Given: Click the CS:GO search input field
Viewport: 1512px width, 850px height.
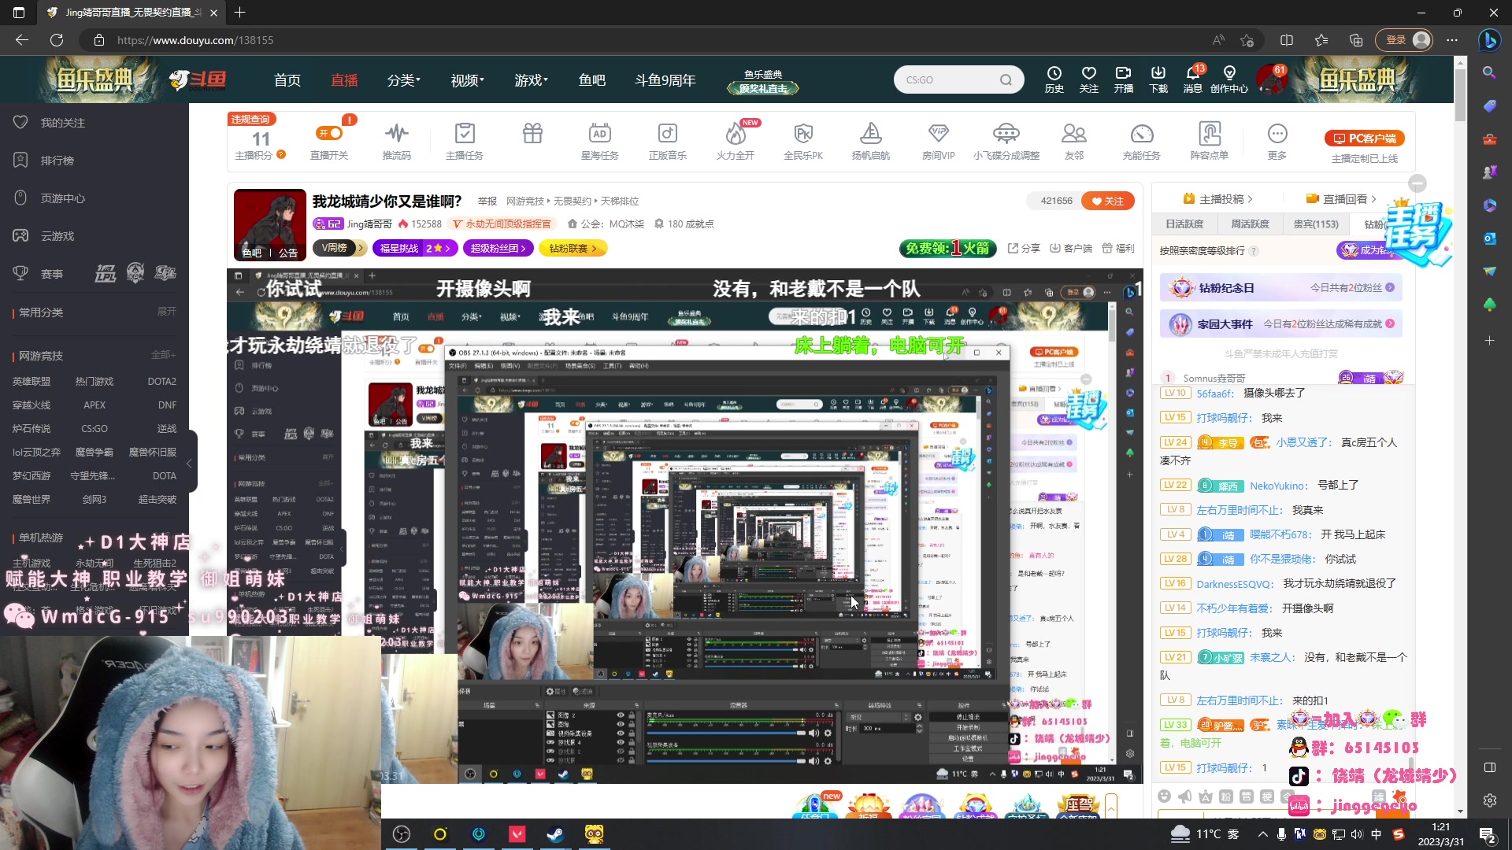Looking at the screenshot, I should (x=949, y=79).
